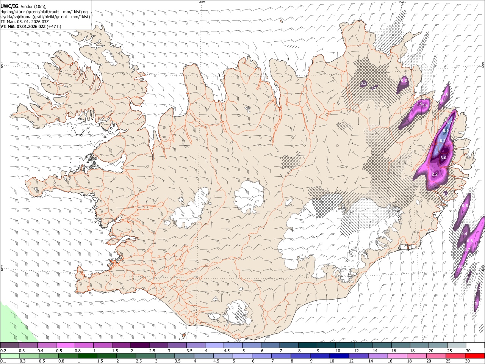This screenshot has width=485, height=364.
Task: Click the top legend swatch between 9 and 10
Action: coord(326,345)
